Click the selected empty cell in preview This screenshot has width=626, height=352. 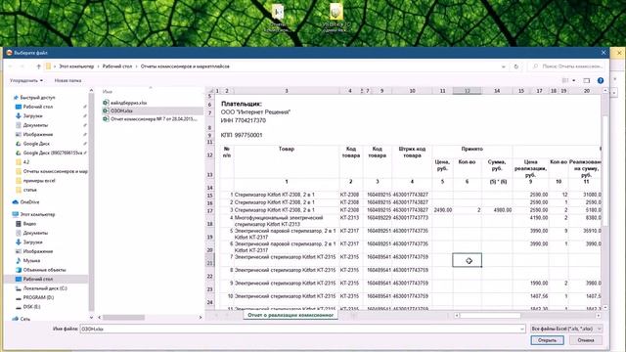(x=468, y=260)
